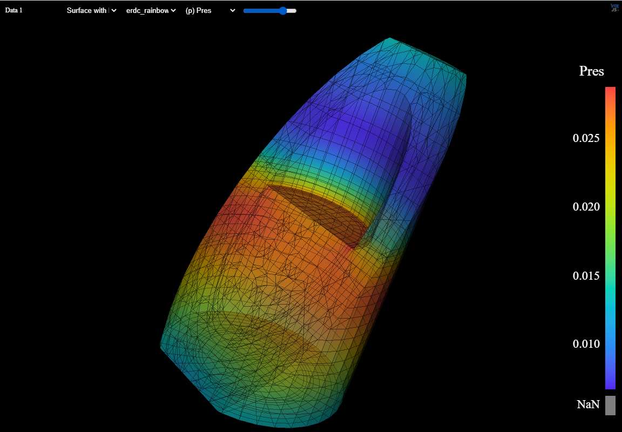Select the Data 1 label

click(14, 11)
